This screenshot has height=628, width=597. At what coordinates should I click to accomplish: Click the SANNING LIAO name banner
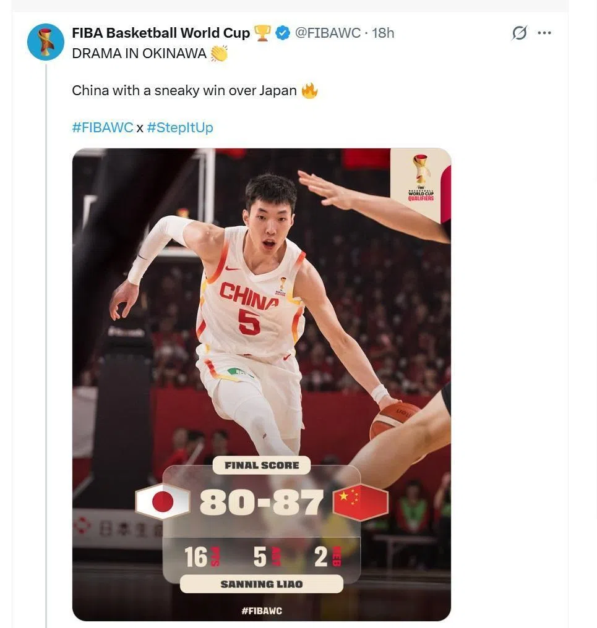pos(262,584)
